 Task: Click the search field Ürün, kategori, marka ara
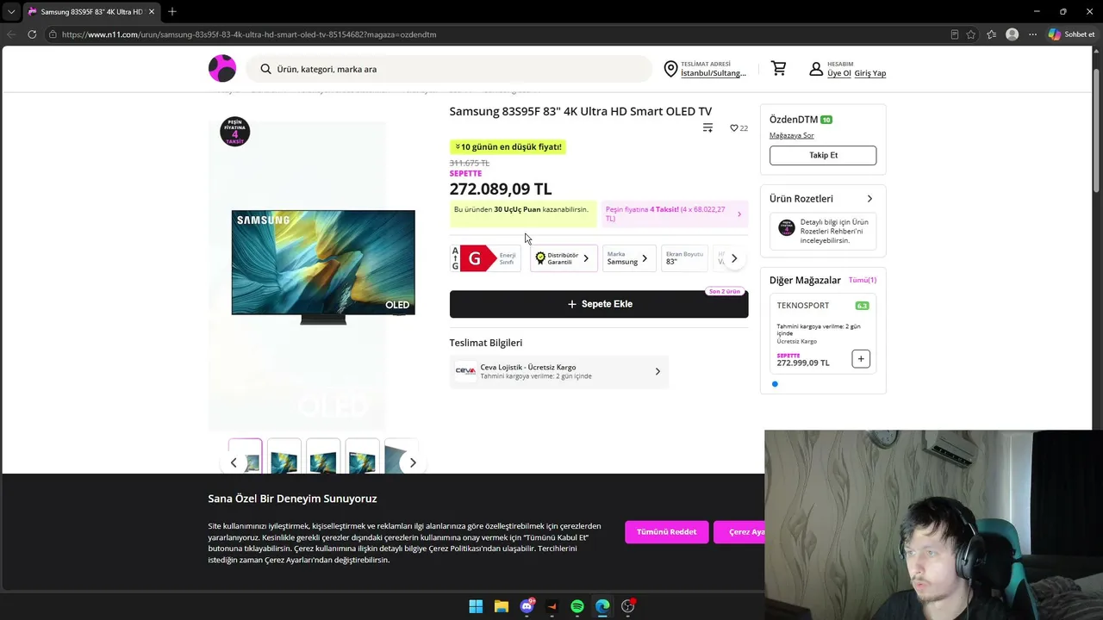coord(448,69)
